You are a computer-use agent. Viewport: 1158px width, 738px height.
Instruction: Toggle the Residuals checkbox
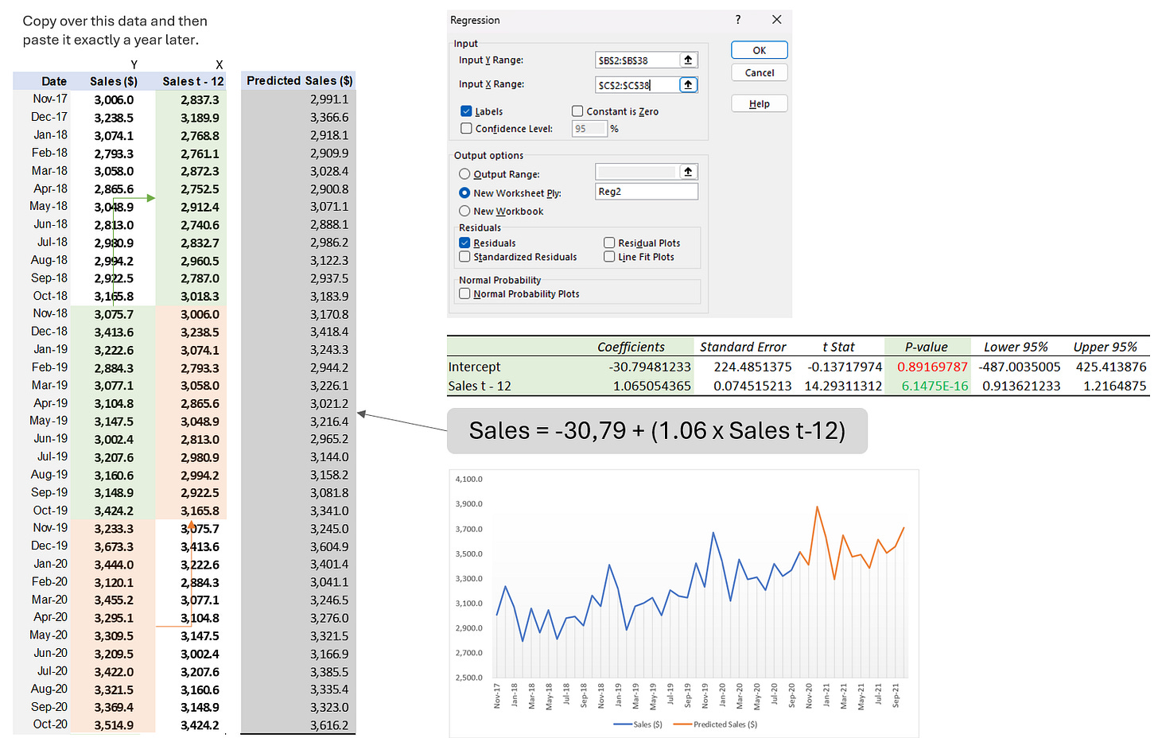tap(464, 243)
